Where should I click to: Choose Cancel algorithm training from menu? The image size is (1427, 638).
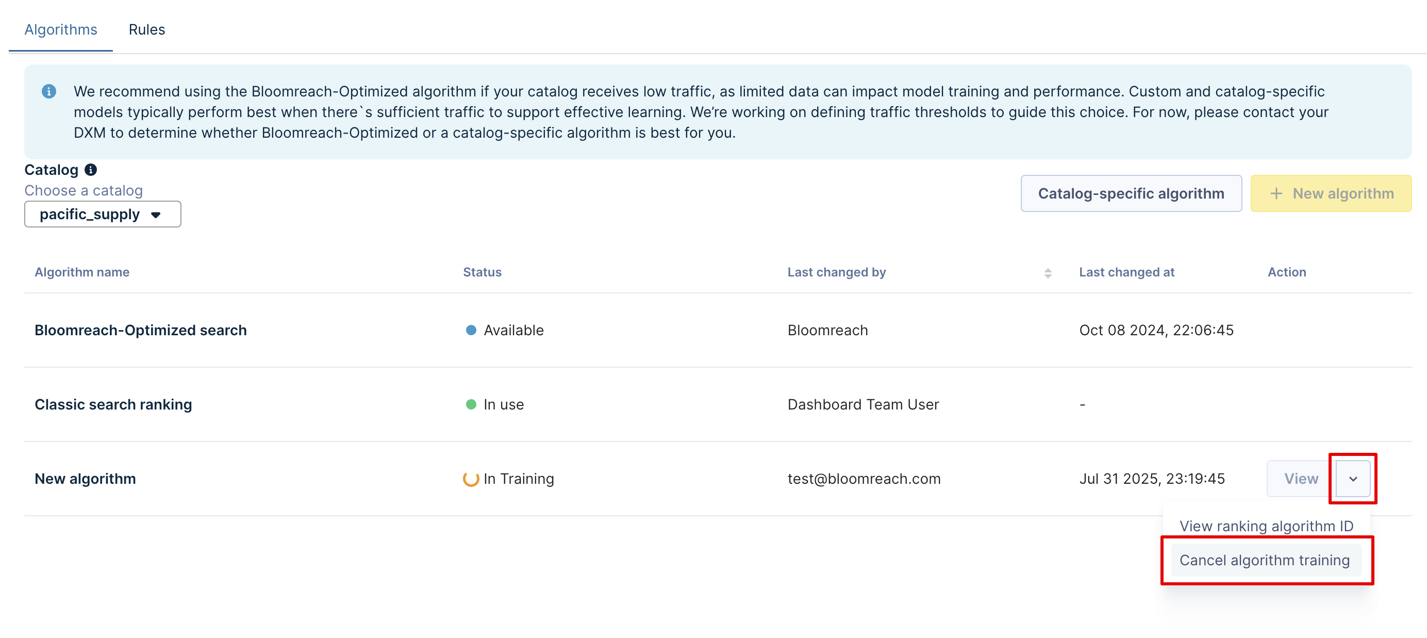point(1266,560)
